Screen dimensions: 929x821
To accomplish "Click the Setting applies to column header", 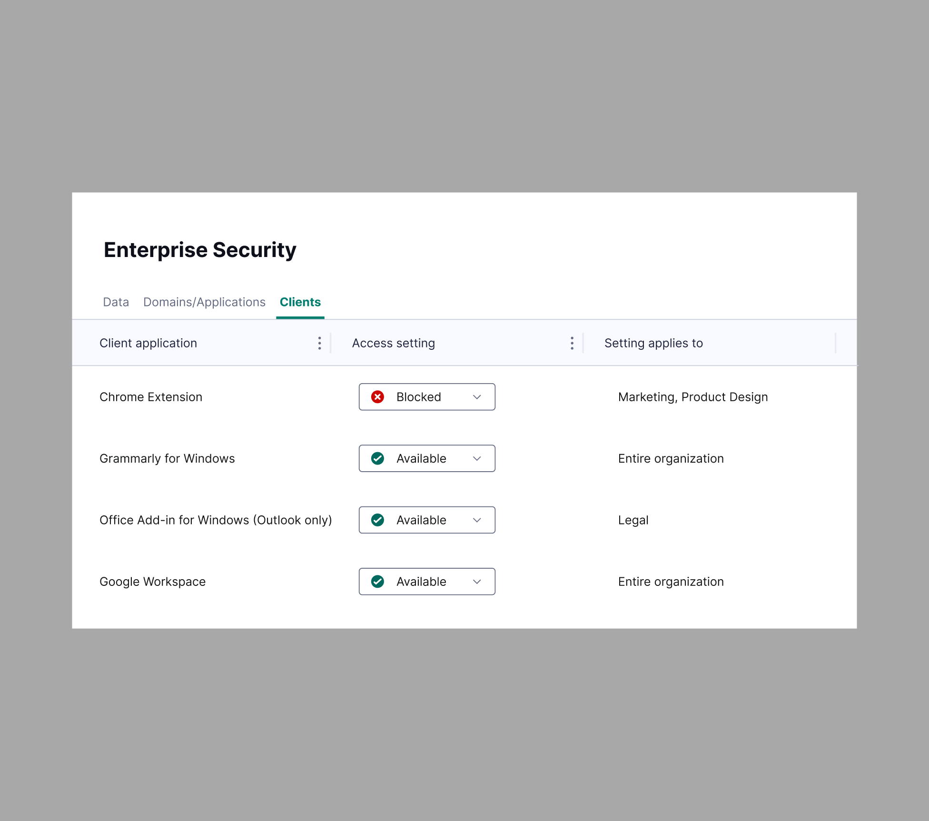I will tap(653, 343).
